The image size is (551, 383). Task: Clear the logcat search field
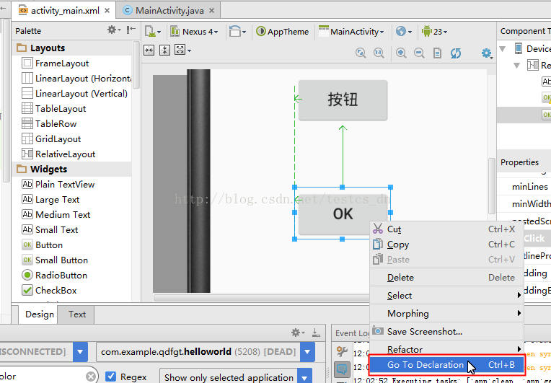pos(91,377)
